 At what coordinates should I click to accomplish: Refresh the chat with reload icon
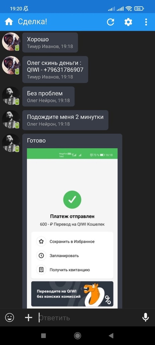coord(111,22)
